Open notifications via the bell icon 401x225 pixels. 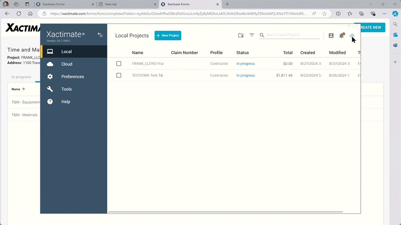342,36
